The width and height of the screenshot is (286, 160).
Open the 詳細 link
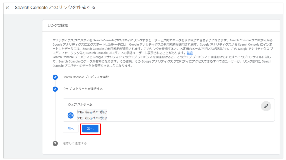tap(190, 53)
